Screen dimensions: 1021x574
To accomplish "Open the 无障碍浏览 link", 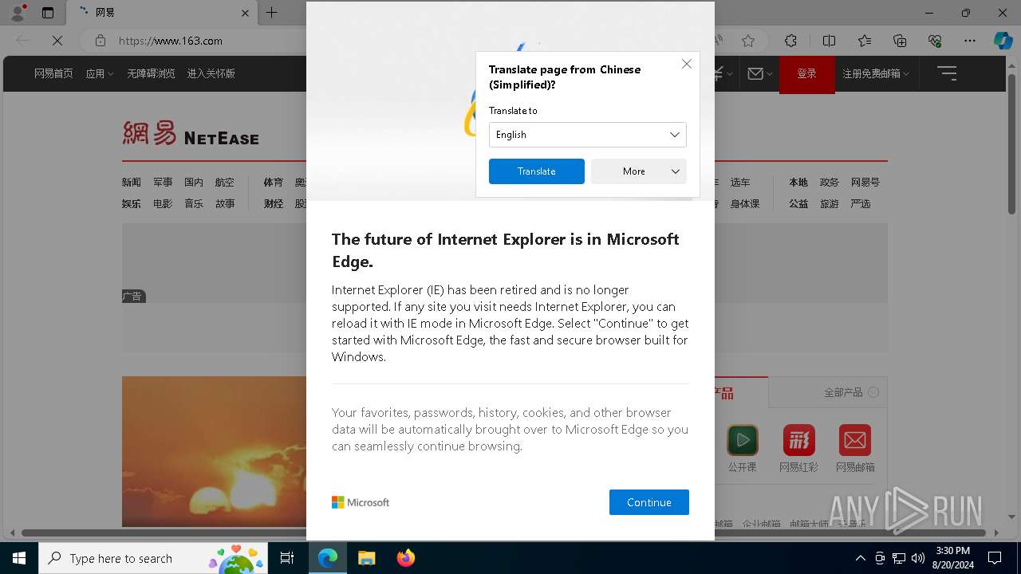I will point(151,73).
